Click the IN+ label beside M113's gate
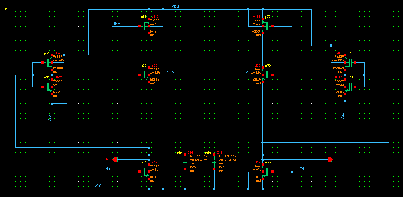403x197 pixels. point(117,23)
